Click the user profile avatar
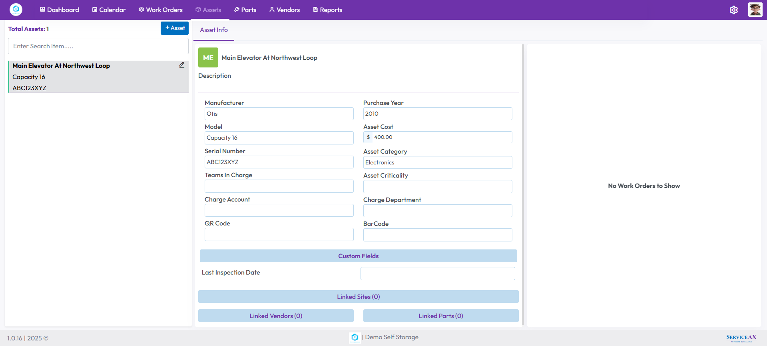Screen dimensions: 767x346 755,10
